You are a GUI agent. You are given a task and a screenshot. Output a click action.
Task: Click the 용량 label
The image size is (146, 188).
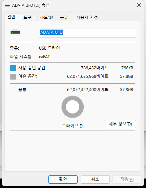(x=23, y=89)
